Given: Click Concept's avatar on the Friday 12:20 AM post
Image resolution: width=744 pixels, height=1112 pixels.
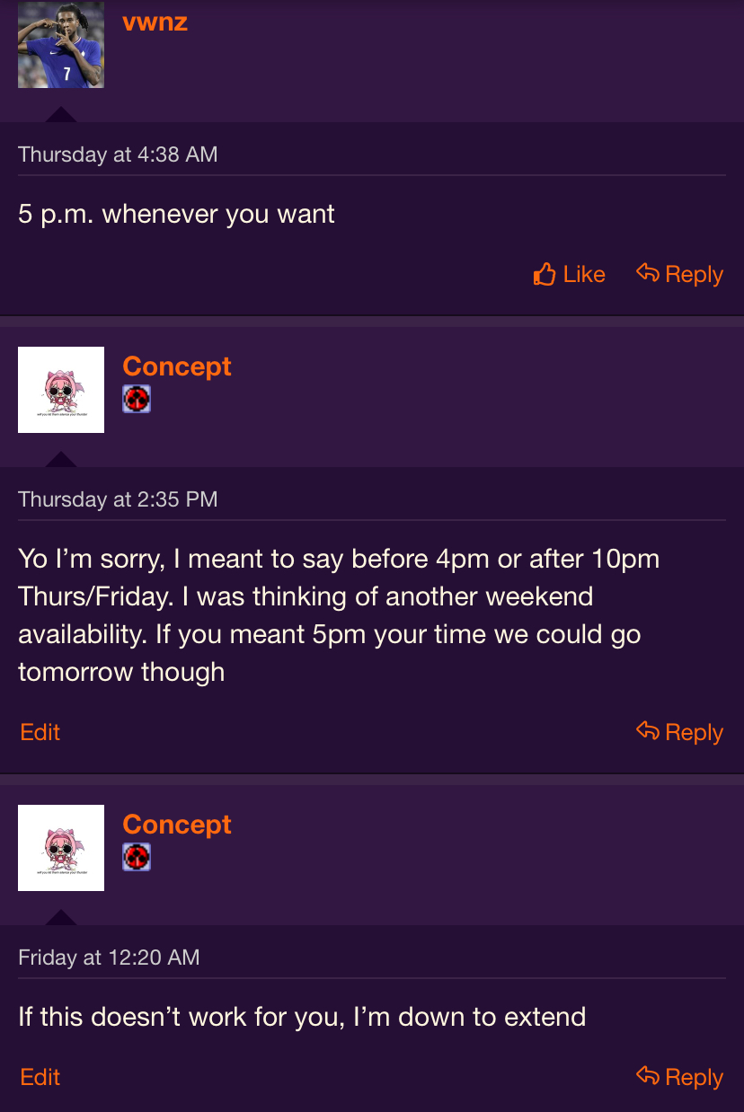Looking at the screenshot, I should [x=61, y=848].
